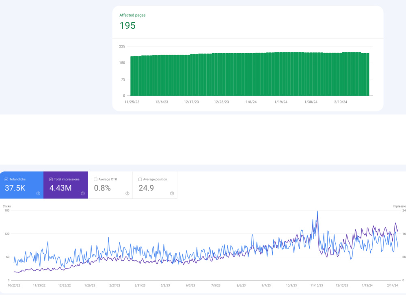This screenshot has height=304, width=406.
Task: Click the 11/23/22 line chart date label
Action: pyautogui.click(x=39, y=285)
